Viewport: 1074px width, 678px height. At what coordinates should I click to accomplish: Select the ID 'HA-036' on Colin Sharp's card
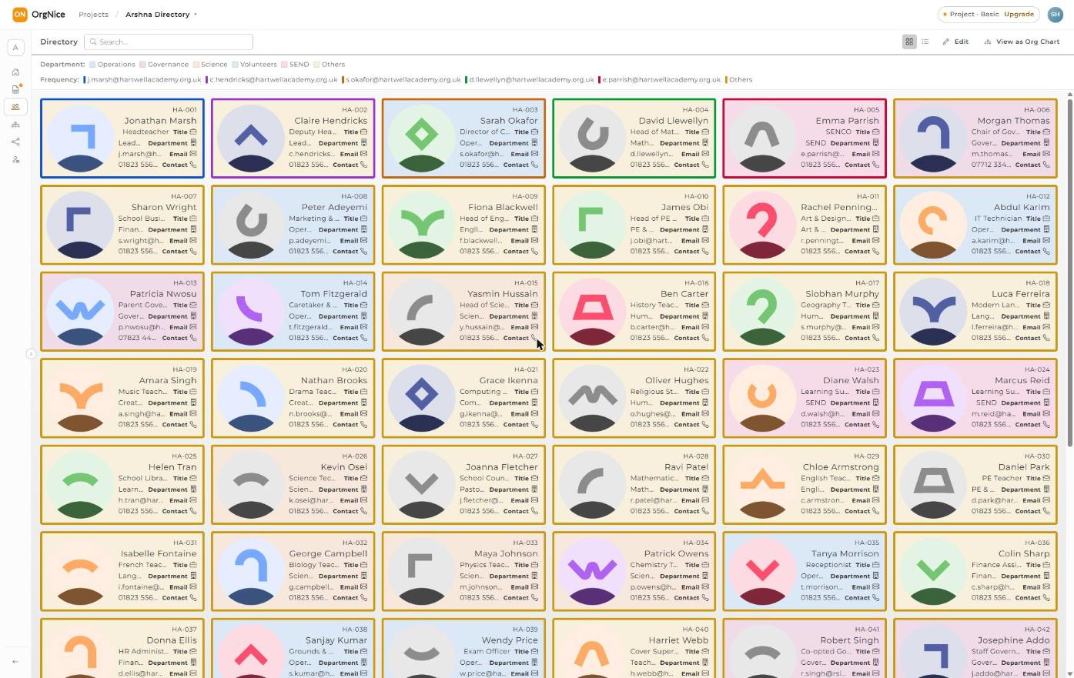(x=1037, y=543)
